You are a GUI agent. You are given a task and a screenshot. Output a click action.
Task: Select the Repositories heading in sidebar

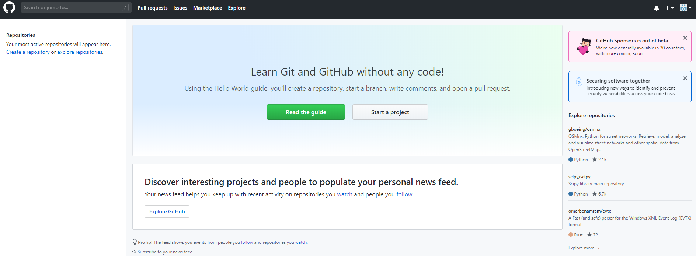pyautogui.click(x=21, y=35)
